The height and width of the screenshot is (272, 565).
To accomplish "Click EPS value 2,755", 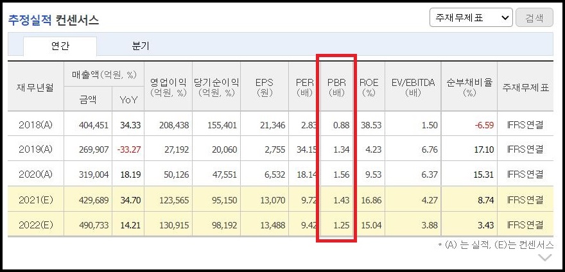I will pyautogui.click(x=275, y=149).
